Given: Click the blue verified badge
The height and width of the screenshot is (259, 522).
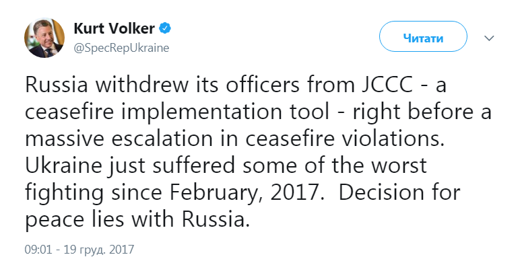Looking at the screenshot, I should 165,29.
